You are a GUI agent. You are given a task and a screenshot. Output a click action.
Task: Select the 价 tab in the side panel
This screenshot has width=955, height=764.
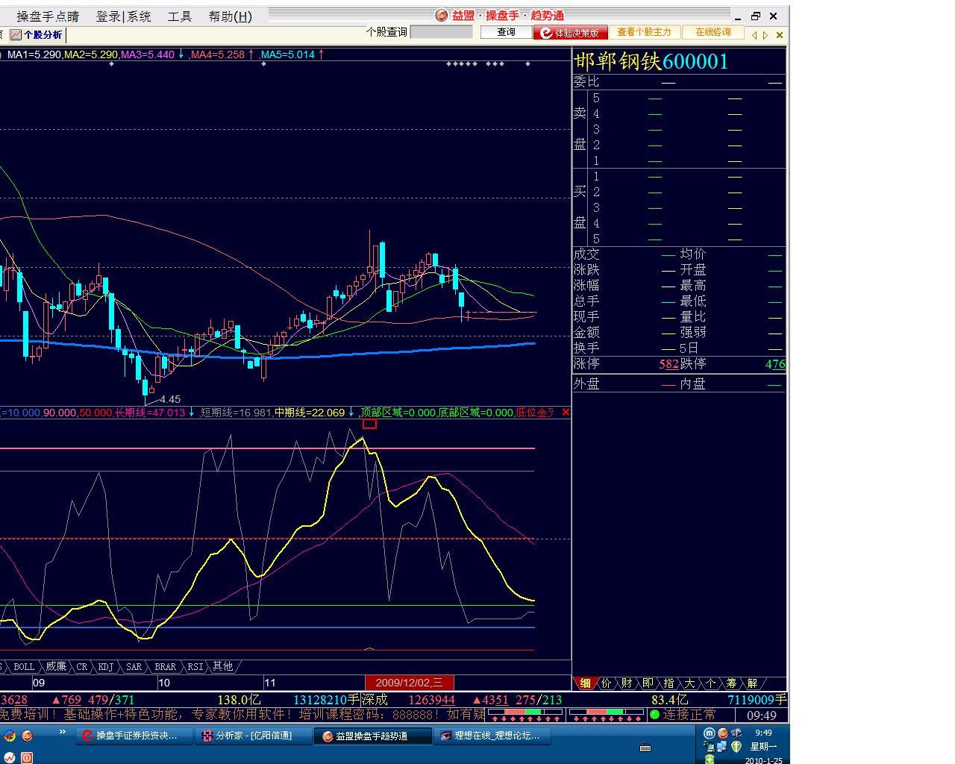point(606,683)
